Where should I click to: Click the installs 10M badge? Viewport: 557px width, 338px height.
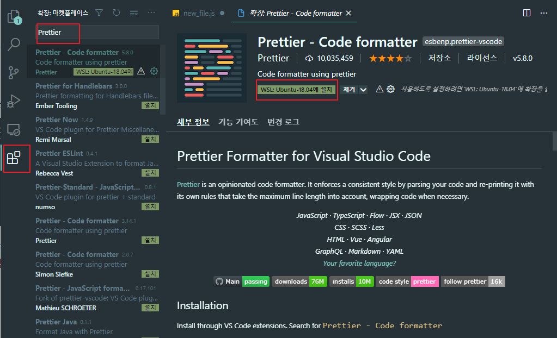[x=352, y=281]
